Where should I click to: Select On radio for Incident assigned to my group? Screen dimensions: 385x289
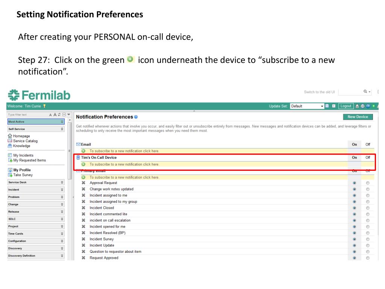pos(354,202)
